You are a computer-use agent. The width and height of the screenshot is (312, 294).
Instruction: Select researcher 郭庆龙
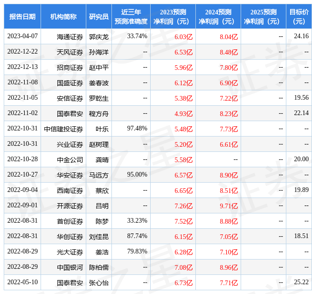click(99, 37)
